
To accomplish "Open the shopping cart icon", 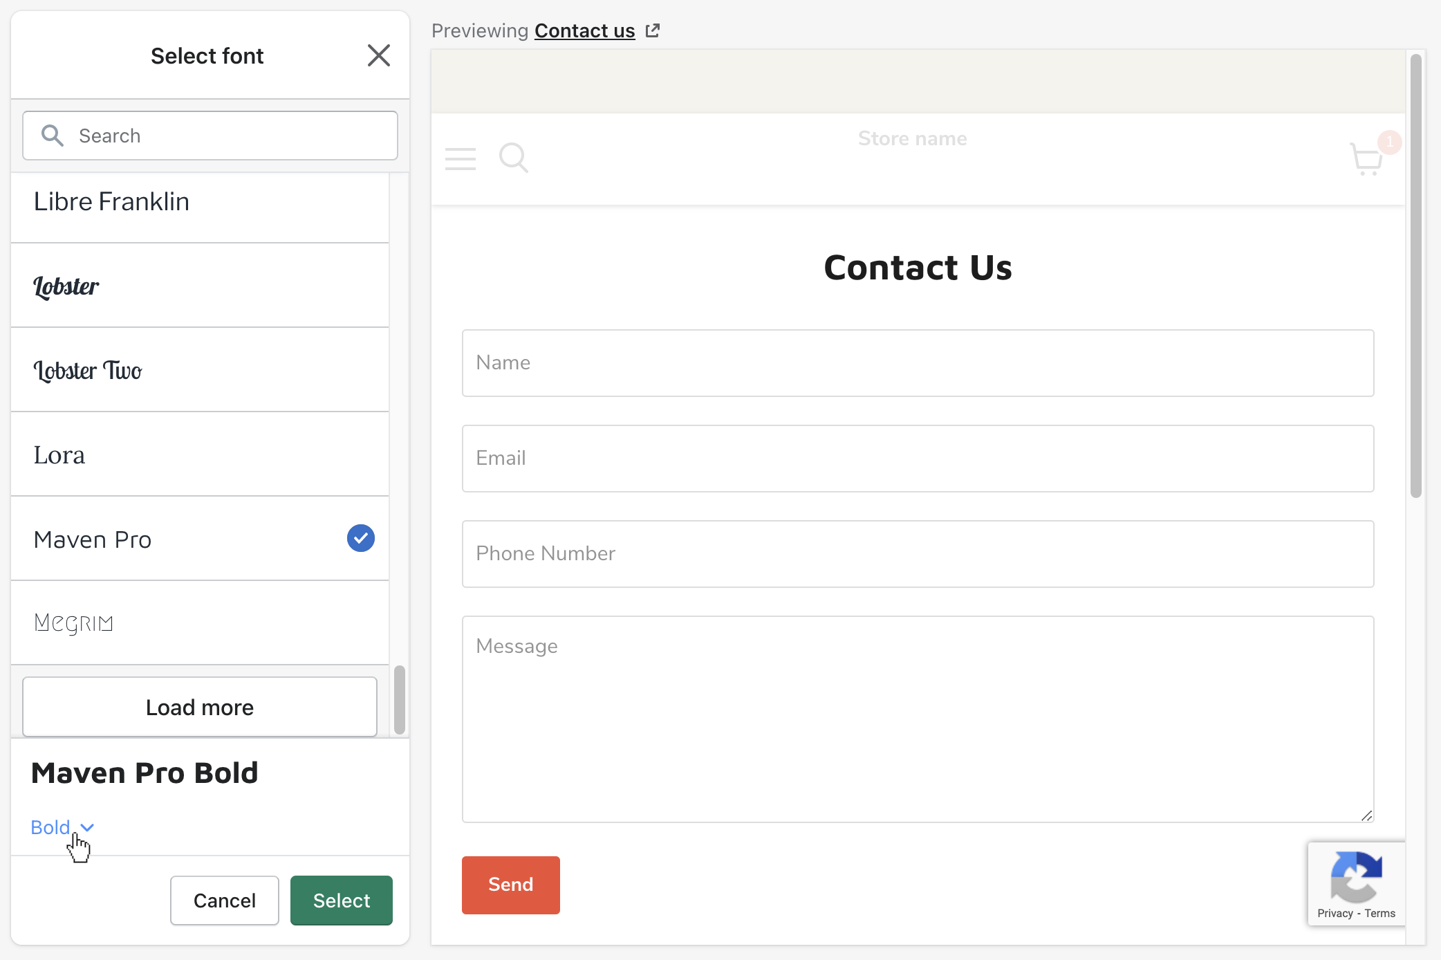I will pos(1366,159).
